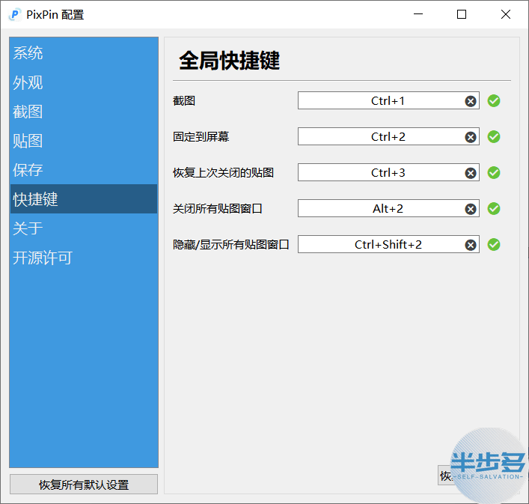Click 恢复所有默认设置 button

coord(84,485)
